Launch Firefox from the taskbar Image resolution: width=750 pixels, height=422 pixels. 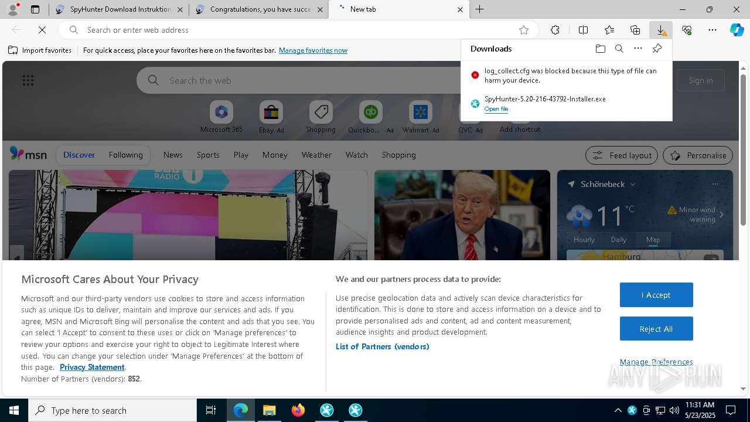point(298,410)
